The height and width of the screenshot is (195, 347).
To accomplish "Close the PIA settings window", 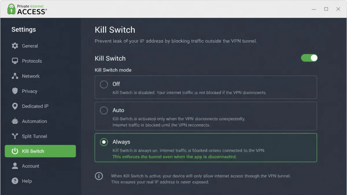I will click(338, 9).
